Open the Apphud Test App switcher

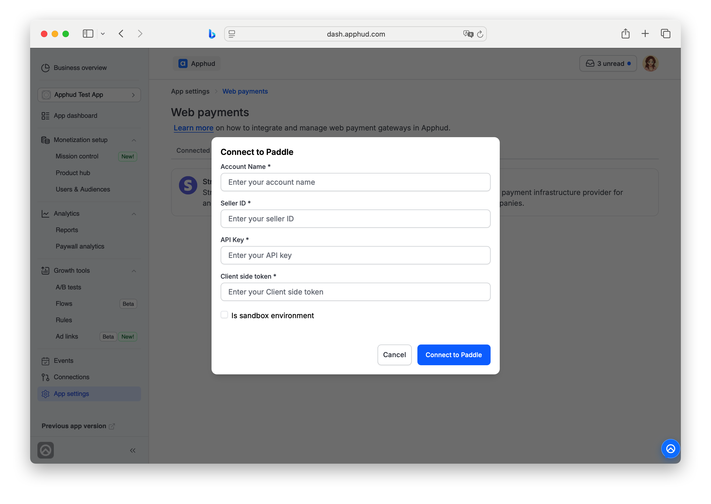pos(89,95)
